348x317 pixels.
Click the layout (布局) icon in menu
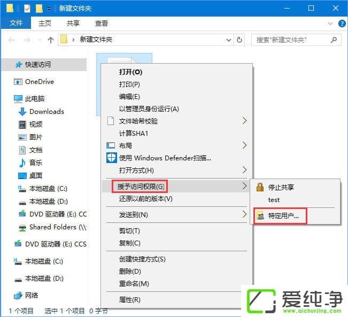(111, 145)
